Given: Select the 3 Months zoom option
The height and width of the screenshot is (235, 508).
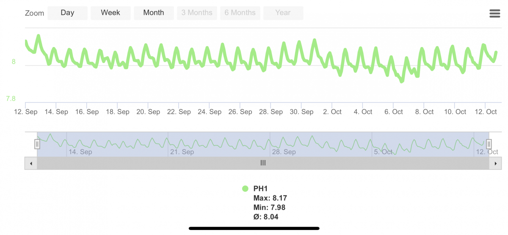Looking at the screenshot, I should tap(197, 13).
